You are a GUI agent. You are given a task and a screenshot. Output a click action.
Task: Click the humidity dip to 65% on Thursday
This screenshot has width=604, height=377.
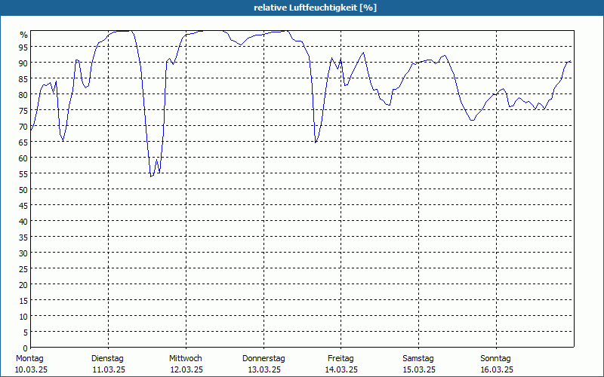[316, 143]
